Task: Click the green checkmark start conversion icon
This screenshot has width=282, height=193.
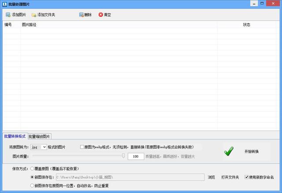Action: click(x=229, y=151)
